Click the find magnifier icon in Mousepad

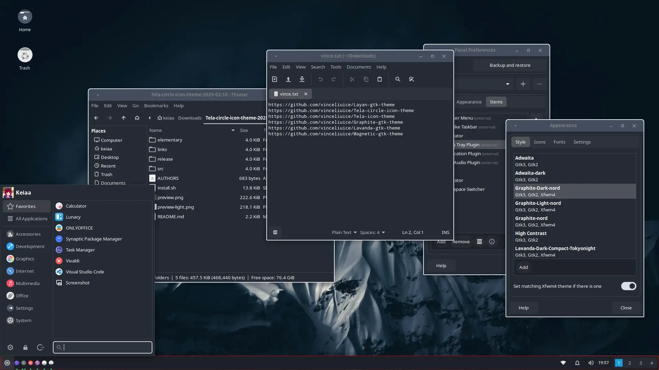pos(397,79)
